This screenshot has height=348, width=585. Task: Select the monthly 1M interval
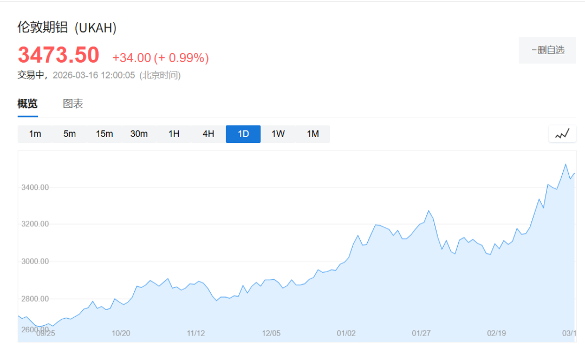(313, 134)
